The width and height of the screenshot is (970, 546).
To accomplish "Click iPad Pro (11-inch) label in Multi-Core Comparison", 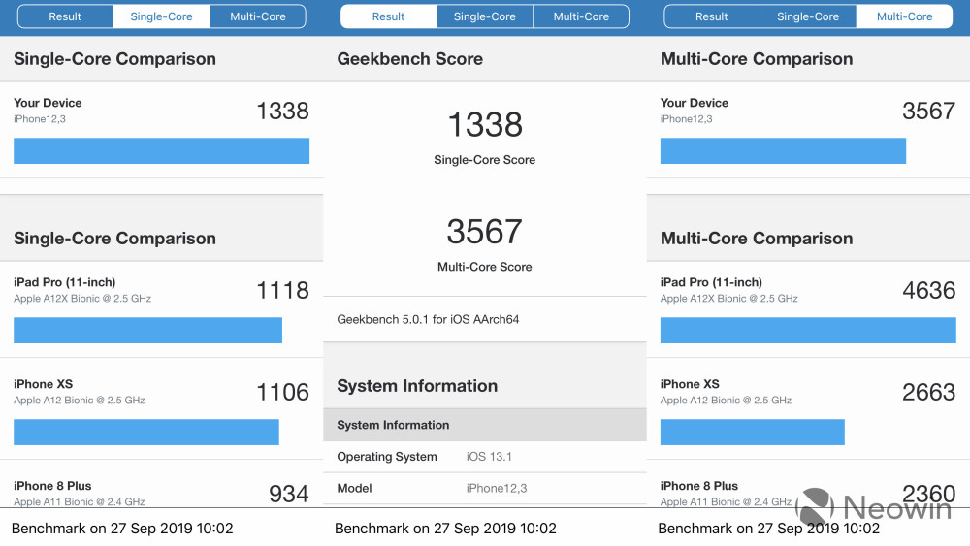I will pos(711,282).
